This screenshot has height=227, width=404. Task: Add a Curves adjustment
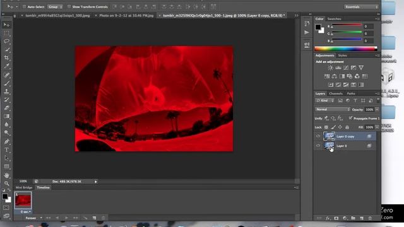[346, 67]
